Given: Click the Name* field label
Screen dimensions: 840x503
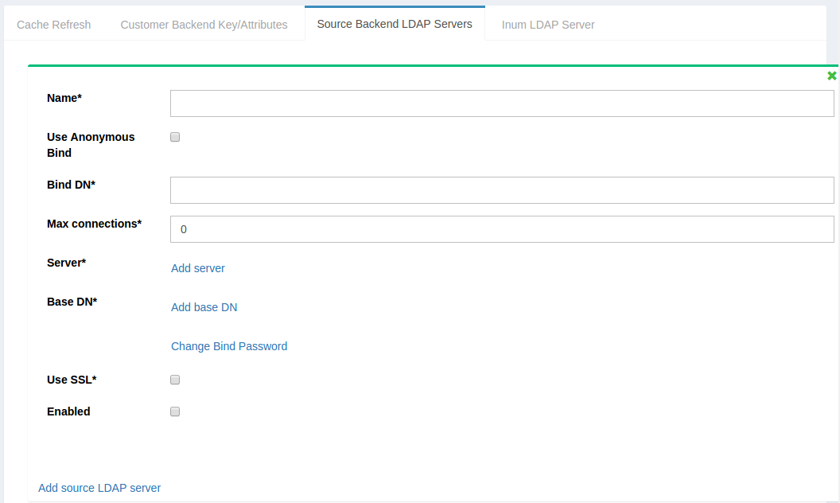Looking at the screenshot, I should (x=64, y=98).
